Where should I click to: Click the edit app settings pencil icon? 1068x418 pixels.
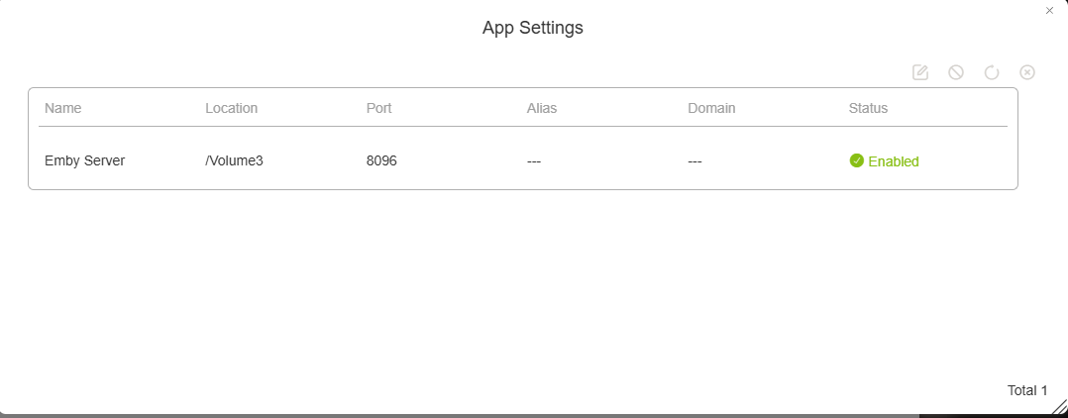click(x=920, y=72)
